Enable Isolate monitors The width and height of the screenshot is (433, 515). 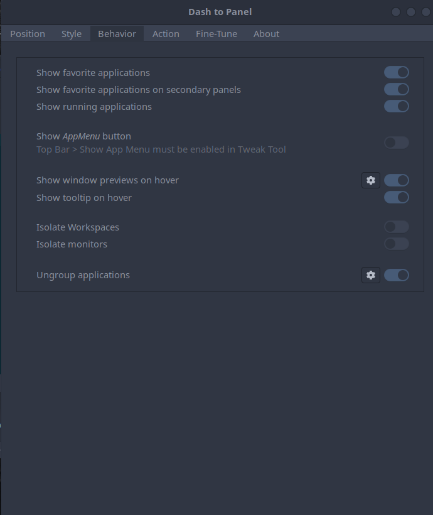point(396,244)
